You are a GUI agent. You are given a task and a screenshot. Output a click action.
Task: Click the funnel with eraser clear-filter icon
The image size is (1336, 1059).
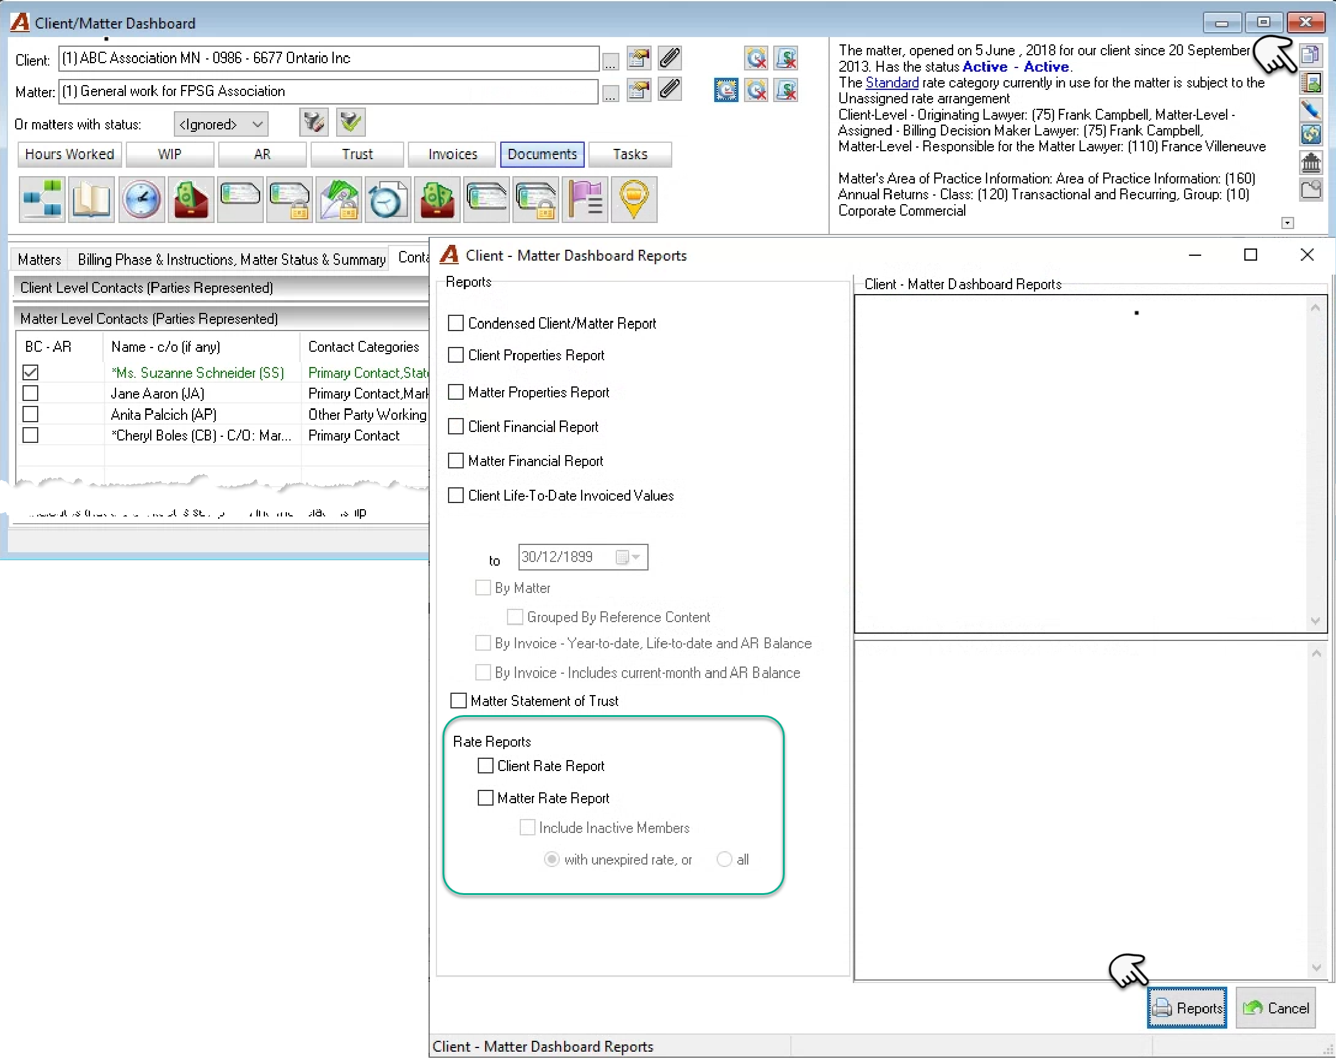point(314,122)
